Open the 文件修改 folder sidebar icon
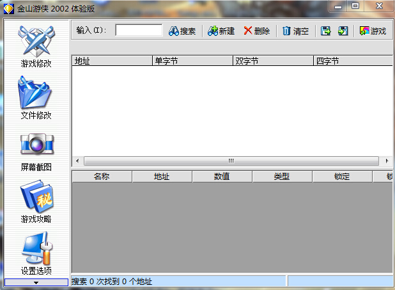395x290 pixels. pyautogui.click(x=36, y=98)
